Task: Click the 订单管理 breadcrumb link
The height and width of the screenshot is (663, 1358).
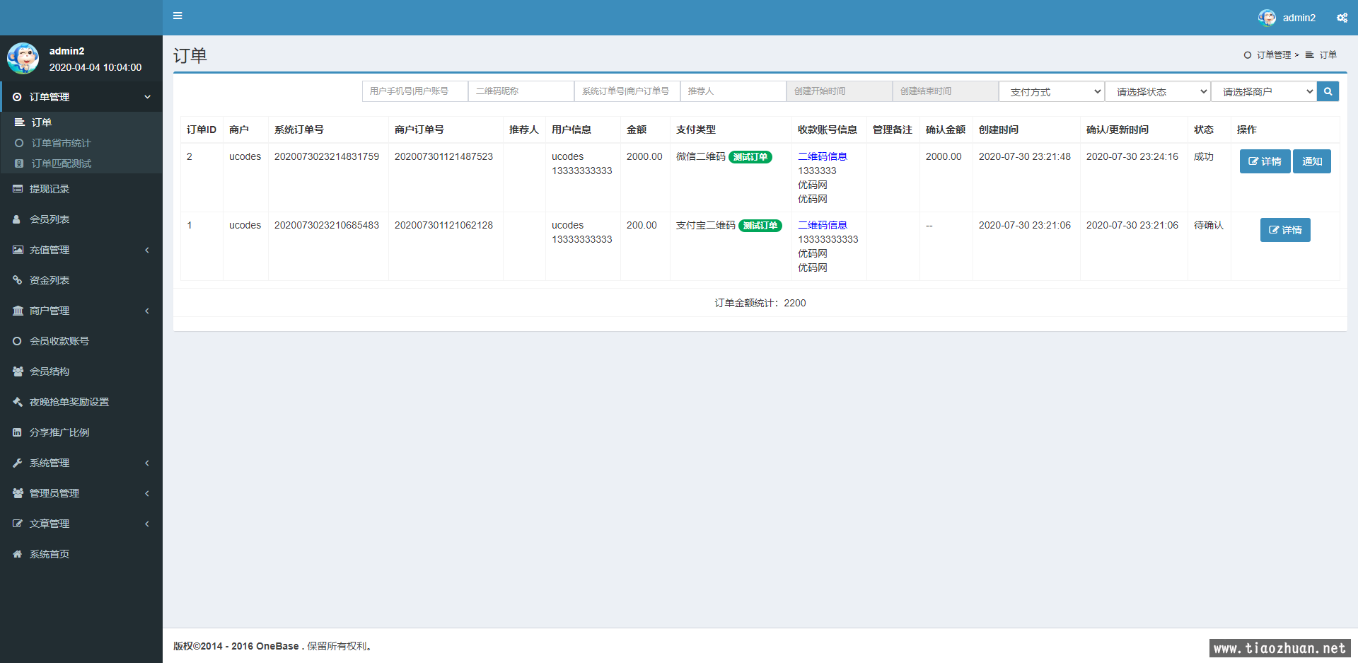Action: 1274,55
